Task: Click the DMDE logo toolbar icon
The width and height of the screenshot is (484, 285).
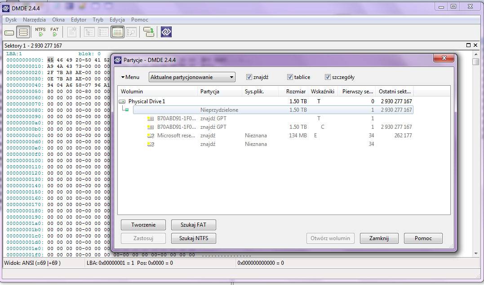Action: click(166, 32)
